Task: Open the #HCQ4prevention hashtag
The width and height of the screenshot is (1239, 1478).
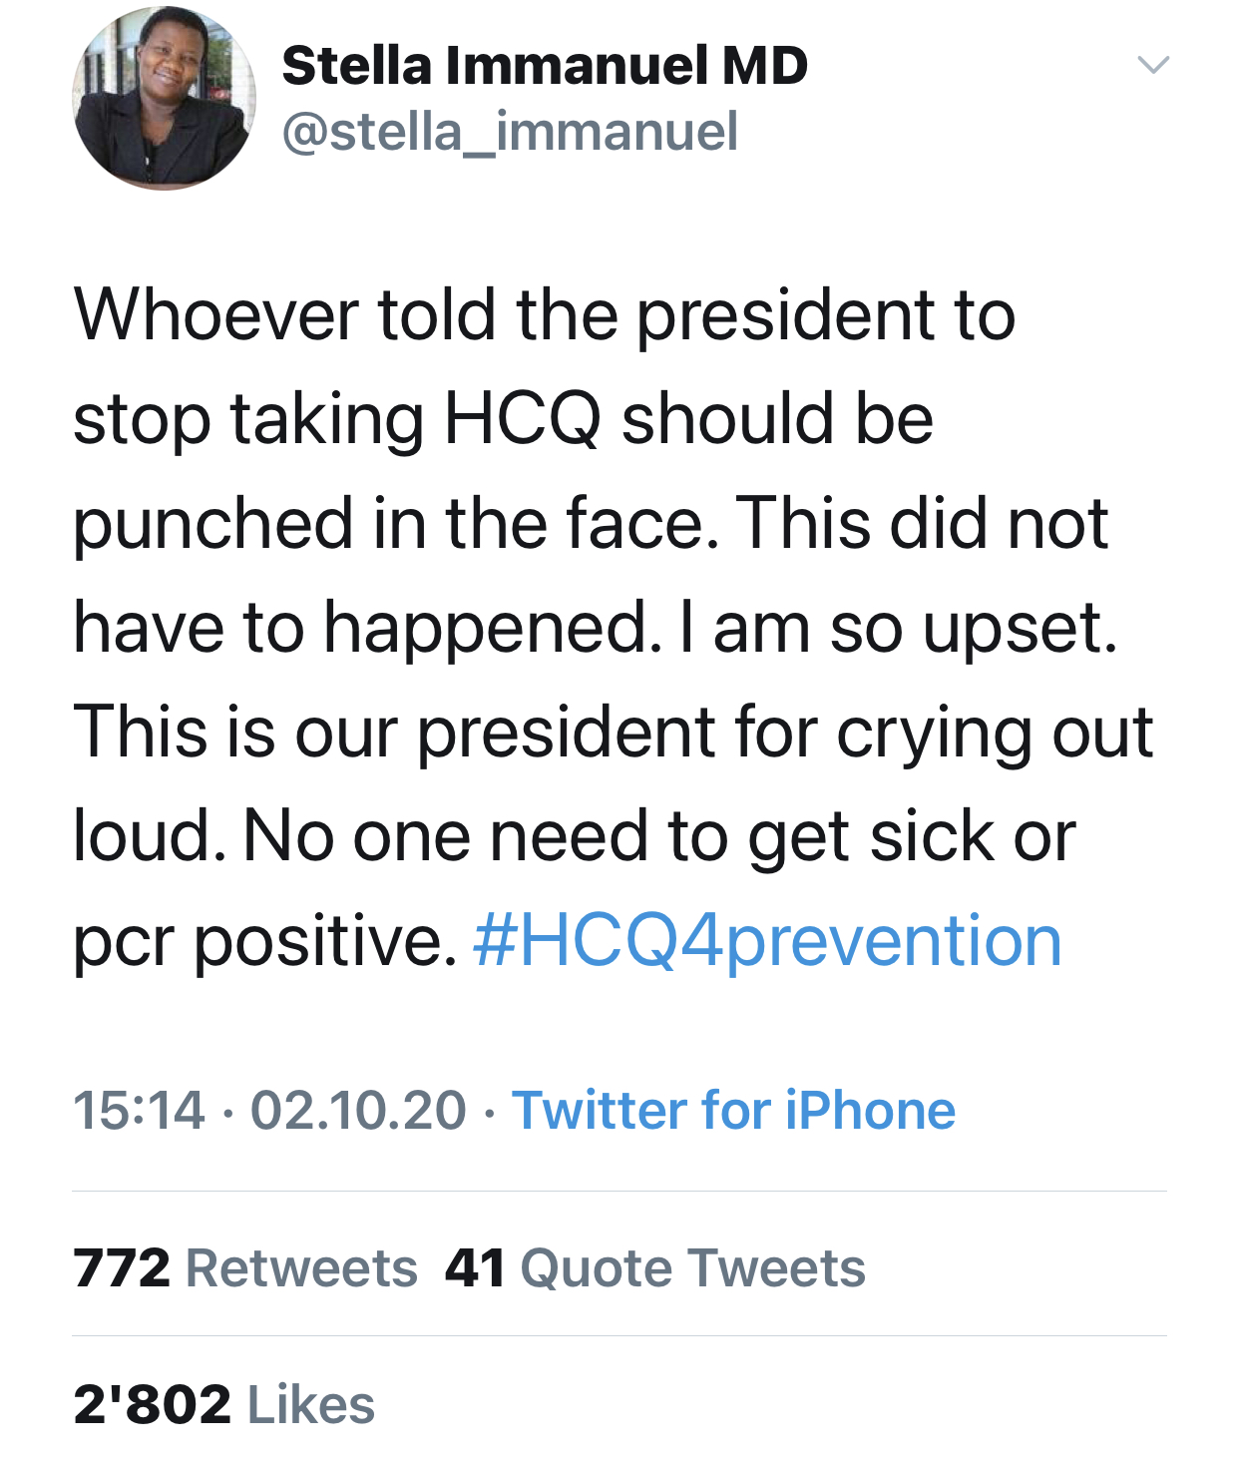Action: [767, 940]
